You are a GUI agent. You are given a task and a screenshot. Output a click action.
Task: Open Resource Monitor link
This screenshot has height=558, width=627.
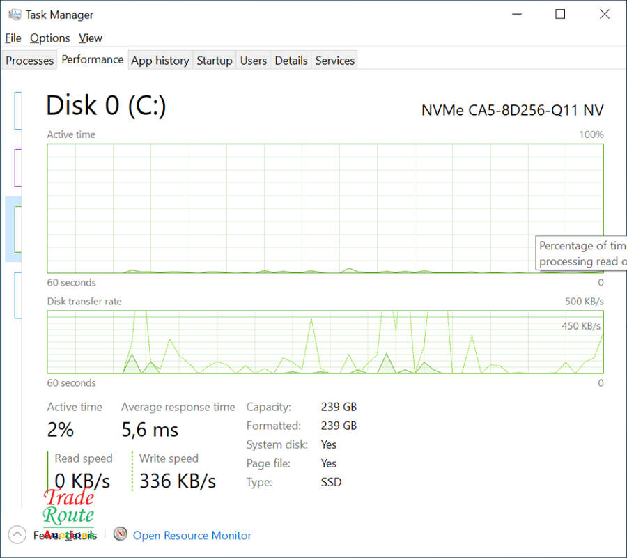point(192,536)
